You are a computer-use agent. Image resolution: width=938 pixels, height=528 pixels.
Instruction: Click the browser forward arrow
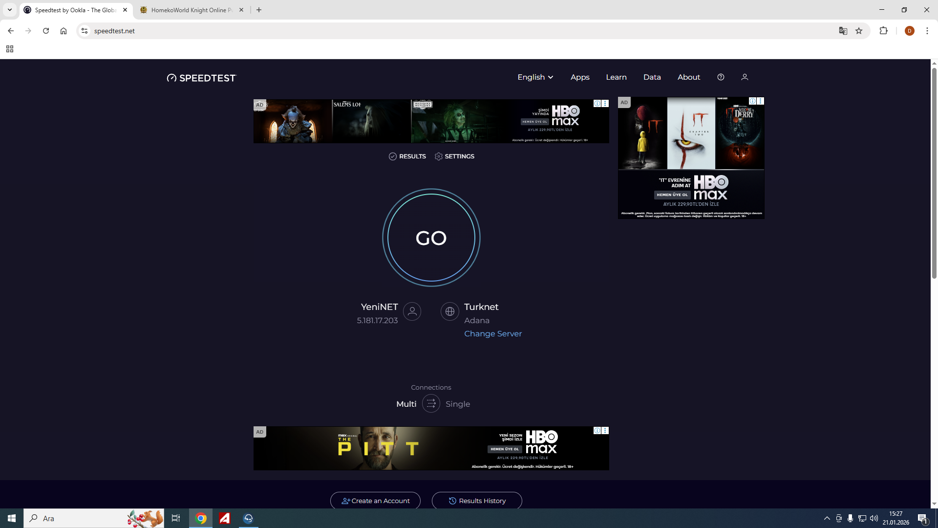28,31
